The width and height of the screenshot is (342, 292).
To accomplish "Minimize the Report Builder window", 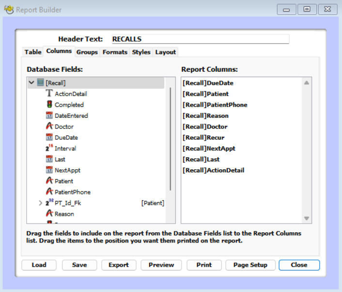I will click(286, 9).
